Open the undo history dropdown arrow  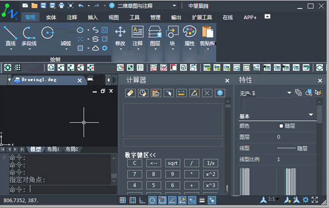pos(88,6)
